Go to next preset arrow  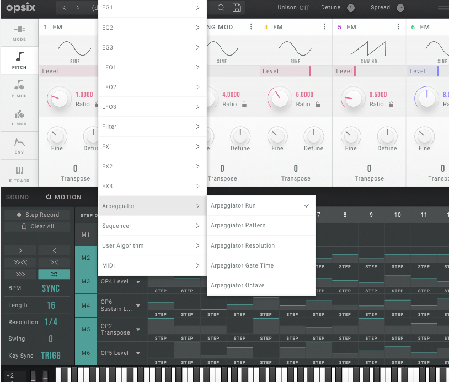pos(78,7)
